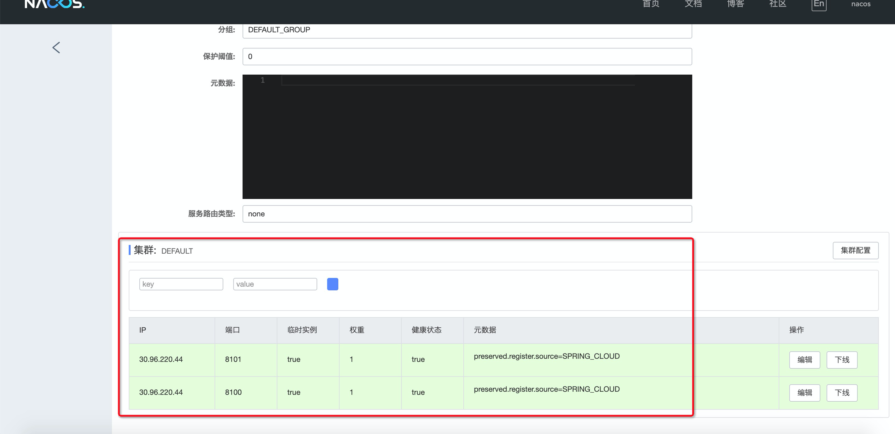Click the 保护阈值 field
This screenshot has width=895, height=434.
(467, 57)
